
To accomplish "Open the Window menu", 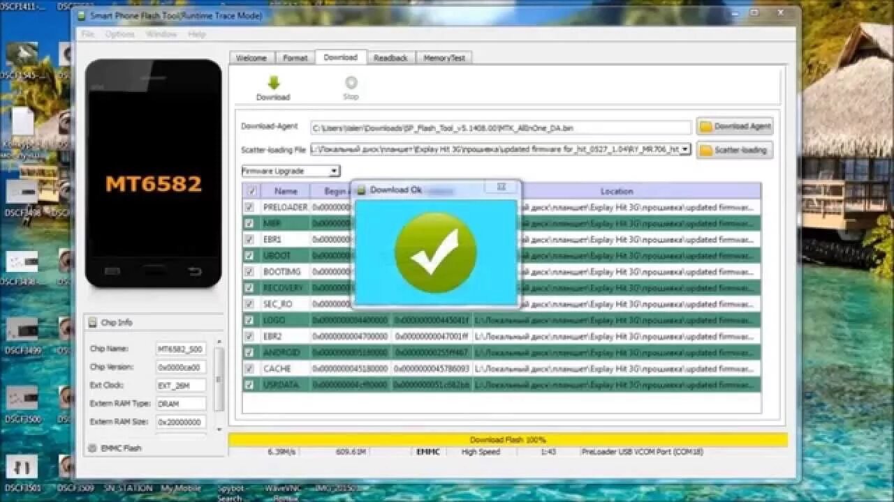I will [x=161, y=34].
